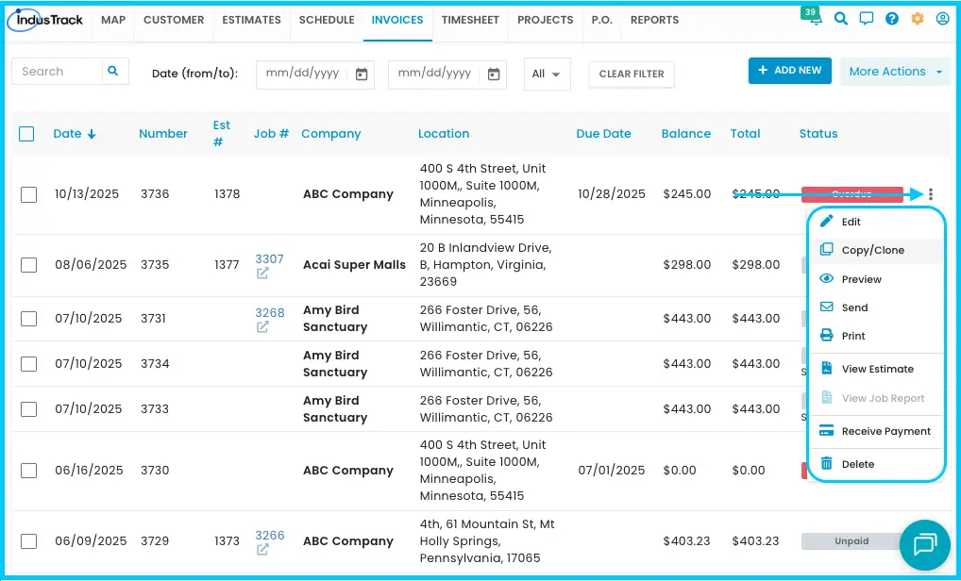Viewport: 961px width, 581px height.
Task: Select the INVOICES tab
Action: coord(397,20)
